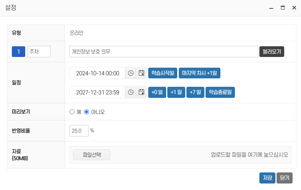The width and height of the screenshot is (301, 190).
Task: Click the 닫기 button
Action: click(x=285, y=178)
